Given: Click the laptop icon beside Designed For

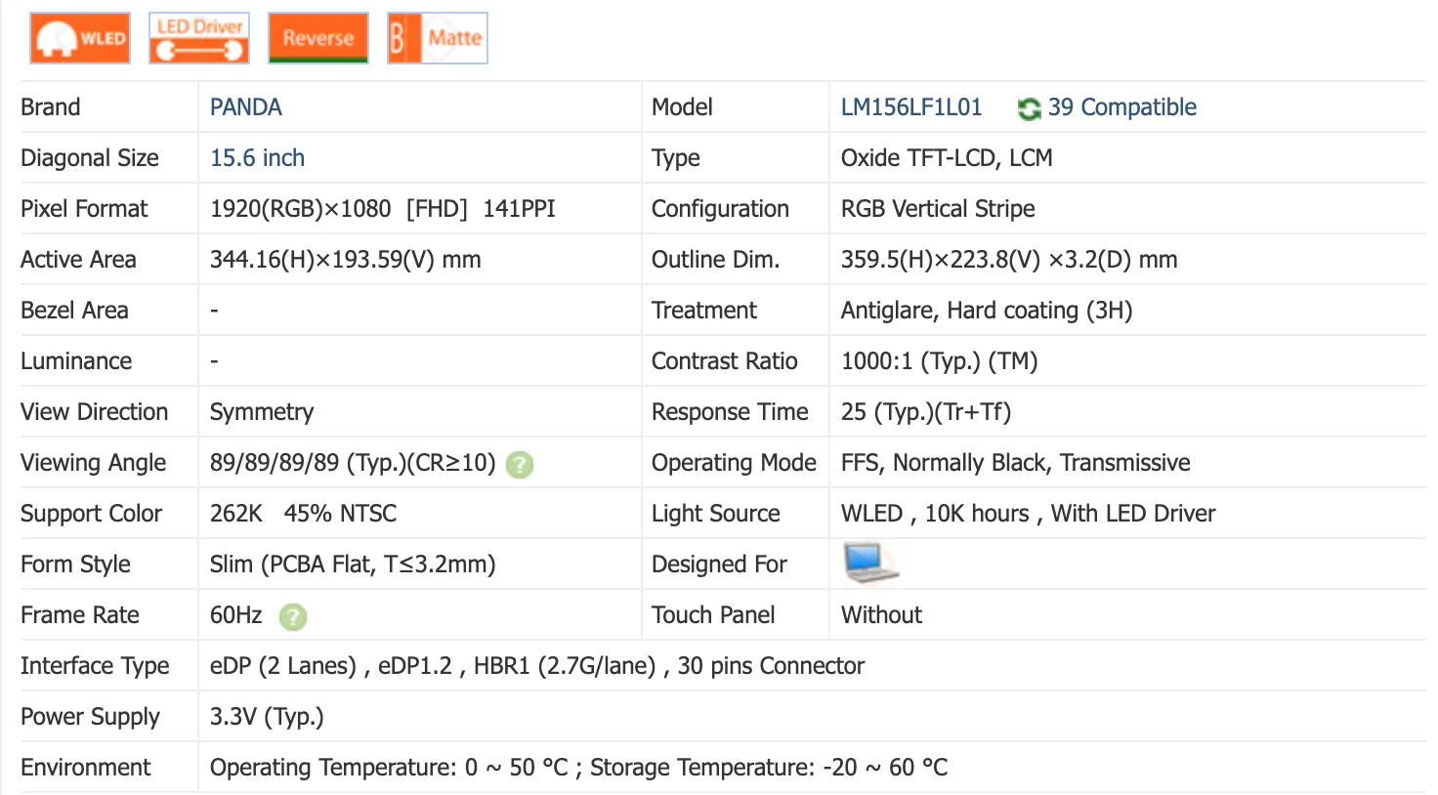Looking at the screenshot, I should 870,564.
